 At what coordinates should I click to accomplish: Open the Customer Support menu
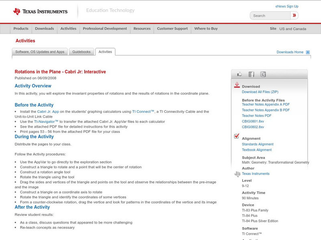tap(173, 28)
